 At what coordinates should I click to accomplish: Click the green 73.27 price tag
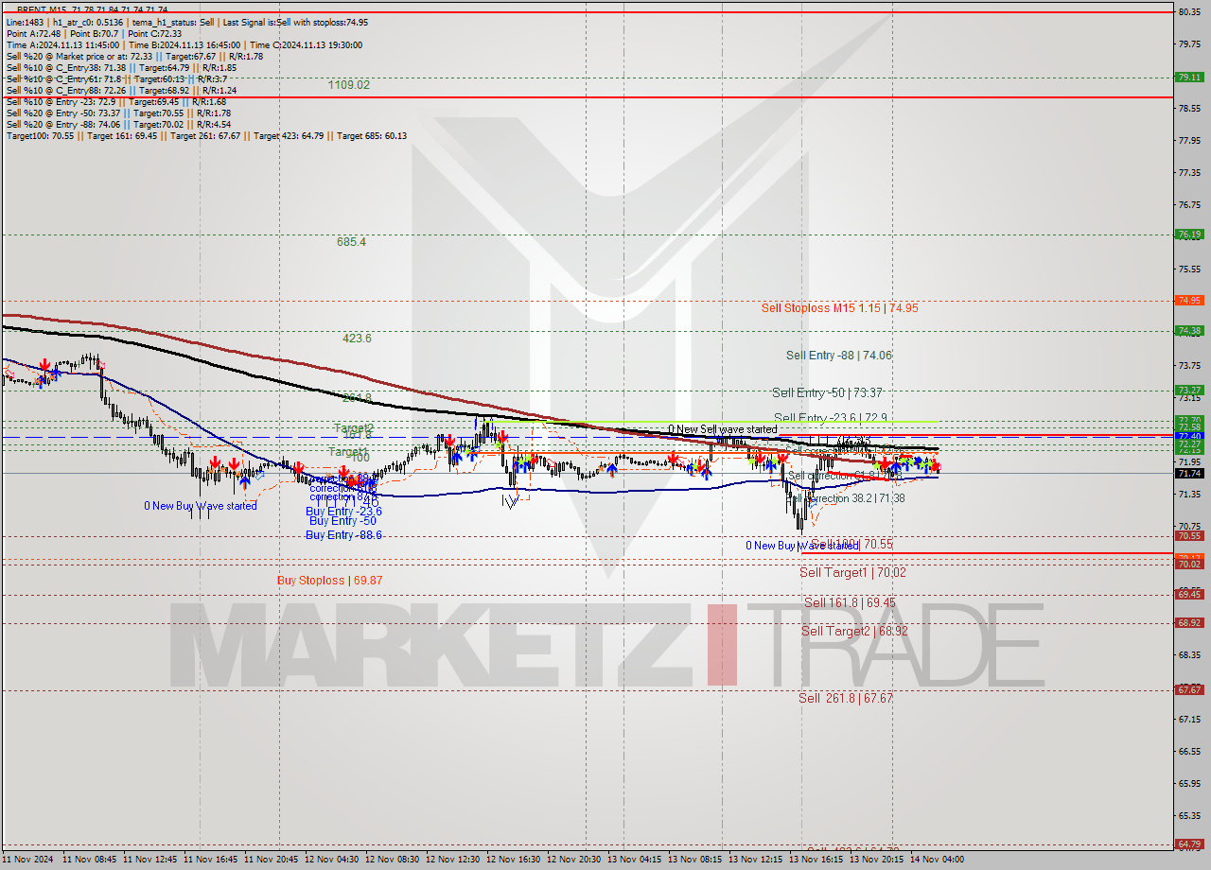(1188, 391)
